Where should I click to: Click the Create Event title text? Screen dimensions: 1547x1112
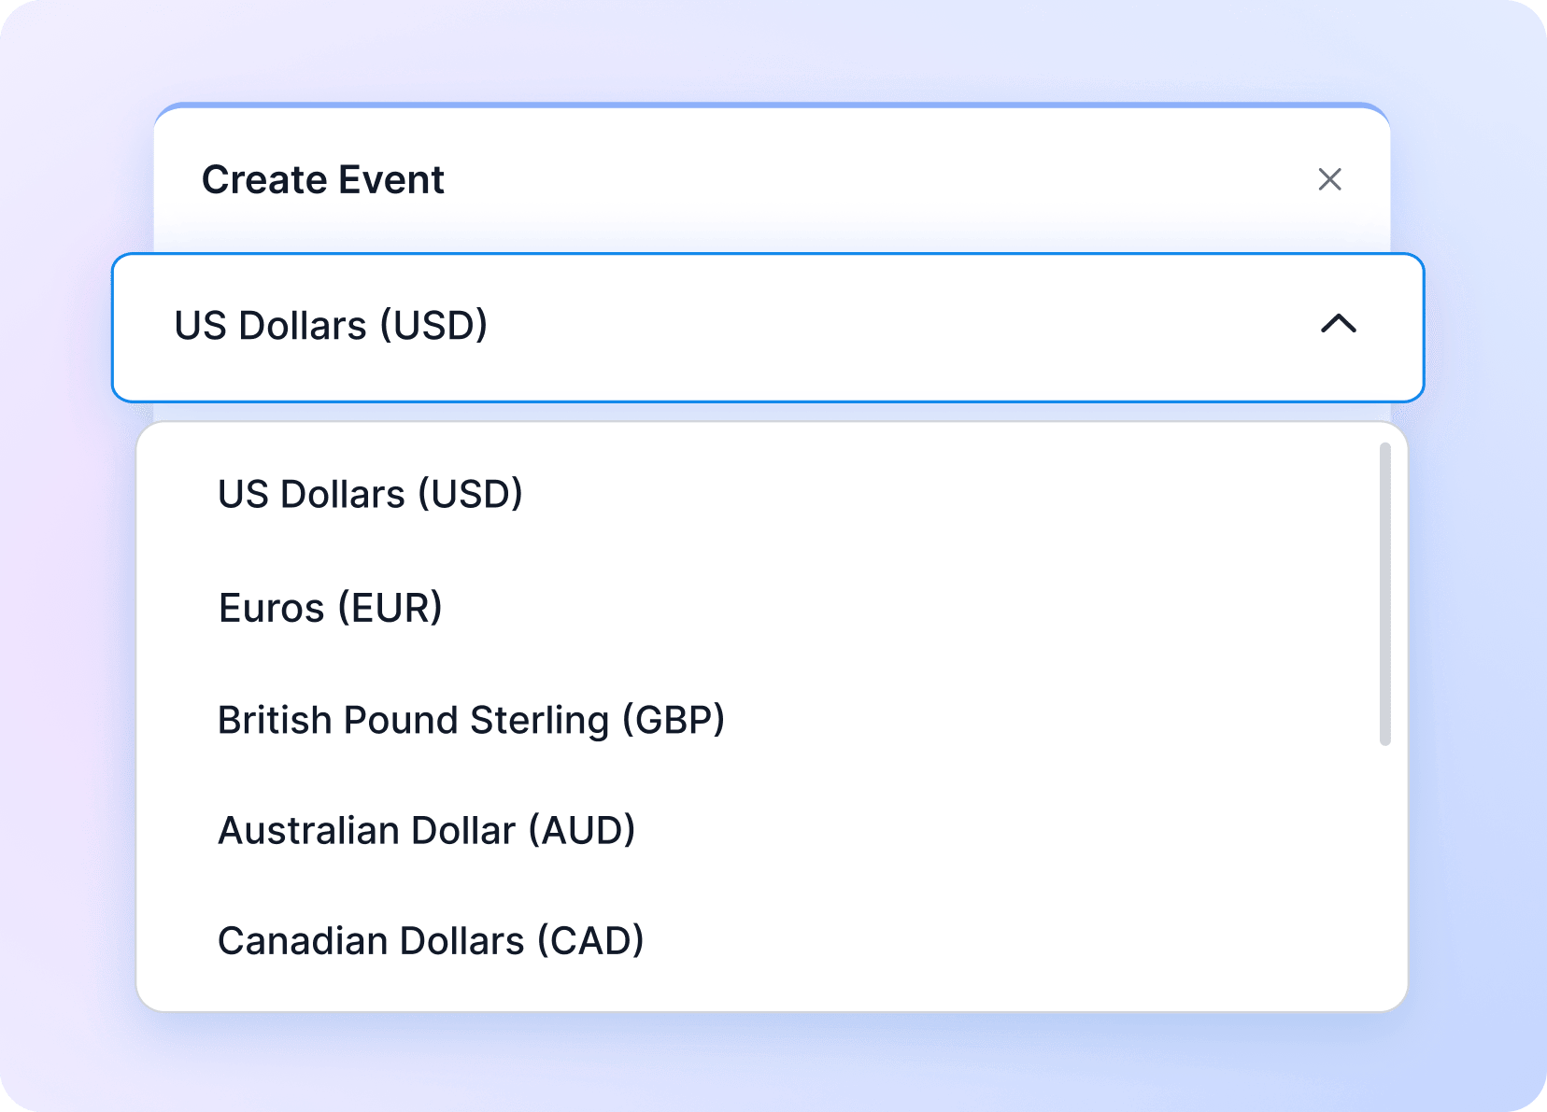click(x=324, y=179)
